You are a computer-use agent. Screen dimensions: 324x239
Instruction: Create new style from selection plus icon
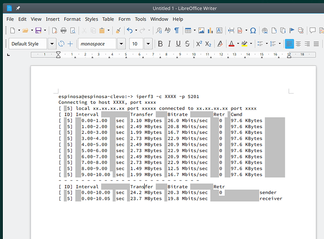[70, 43]
